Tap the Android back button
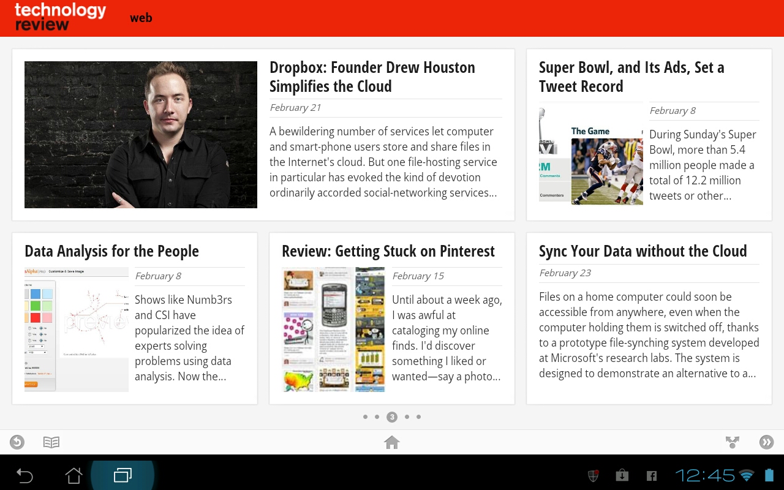Image resolution: width=784 pixels, height=490 pixels. tap(24, 475)
